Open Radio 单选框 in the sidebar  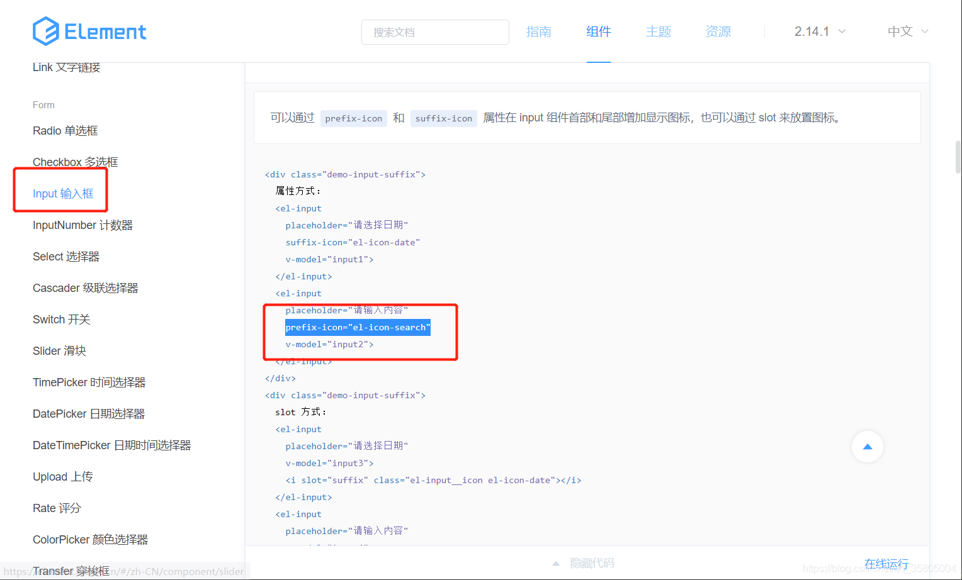pos(65,131)
